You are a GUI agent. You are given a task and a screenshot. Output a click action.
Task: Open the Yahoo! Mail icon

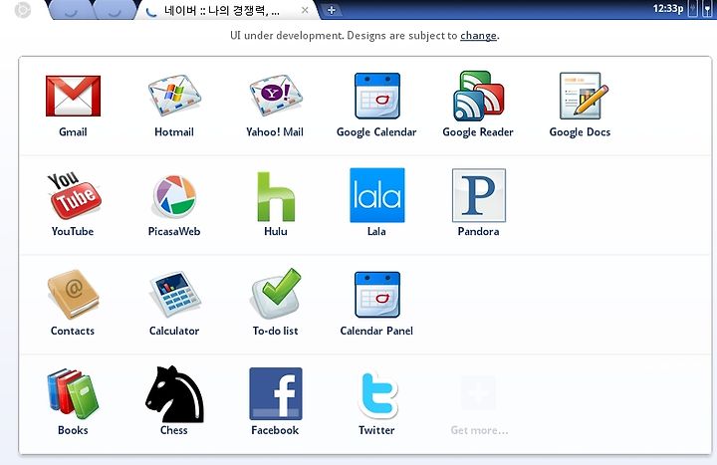[276, 96]
